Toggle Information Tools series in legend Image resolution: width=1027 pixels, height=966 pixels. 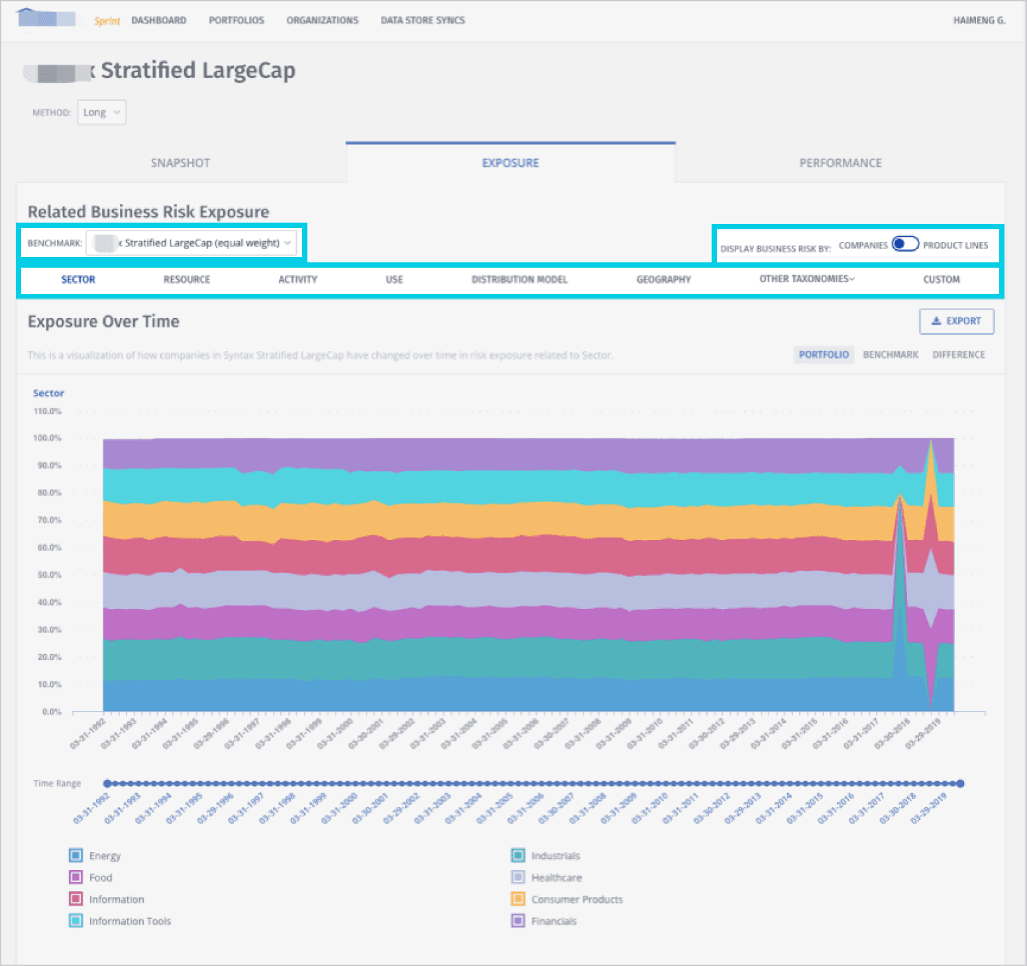(x=76, y=921)
